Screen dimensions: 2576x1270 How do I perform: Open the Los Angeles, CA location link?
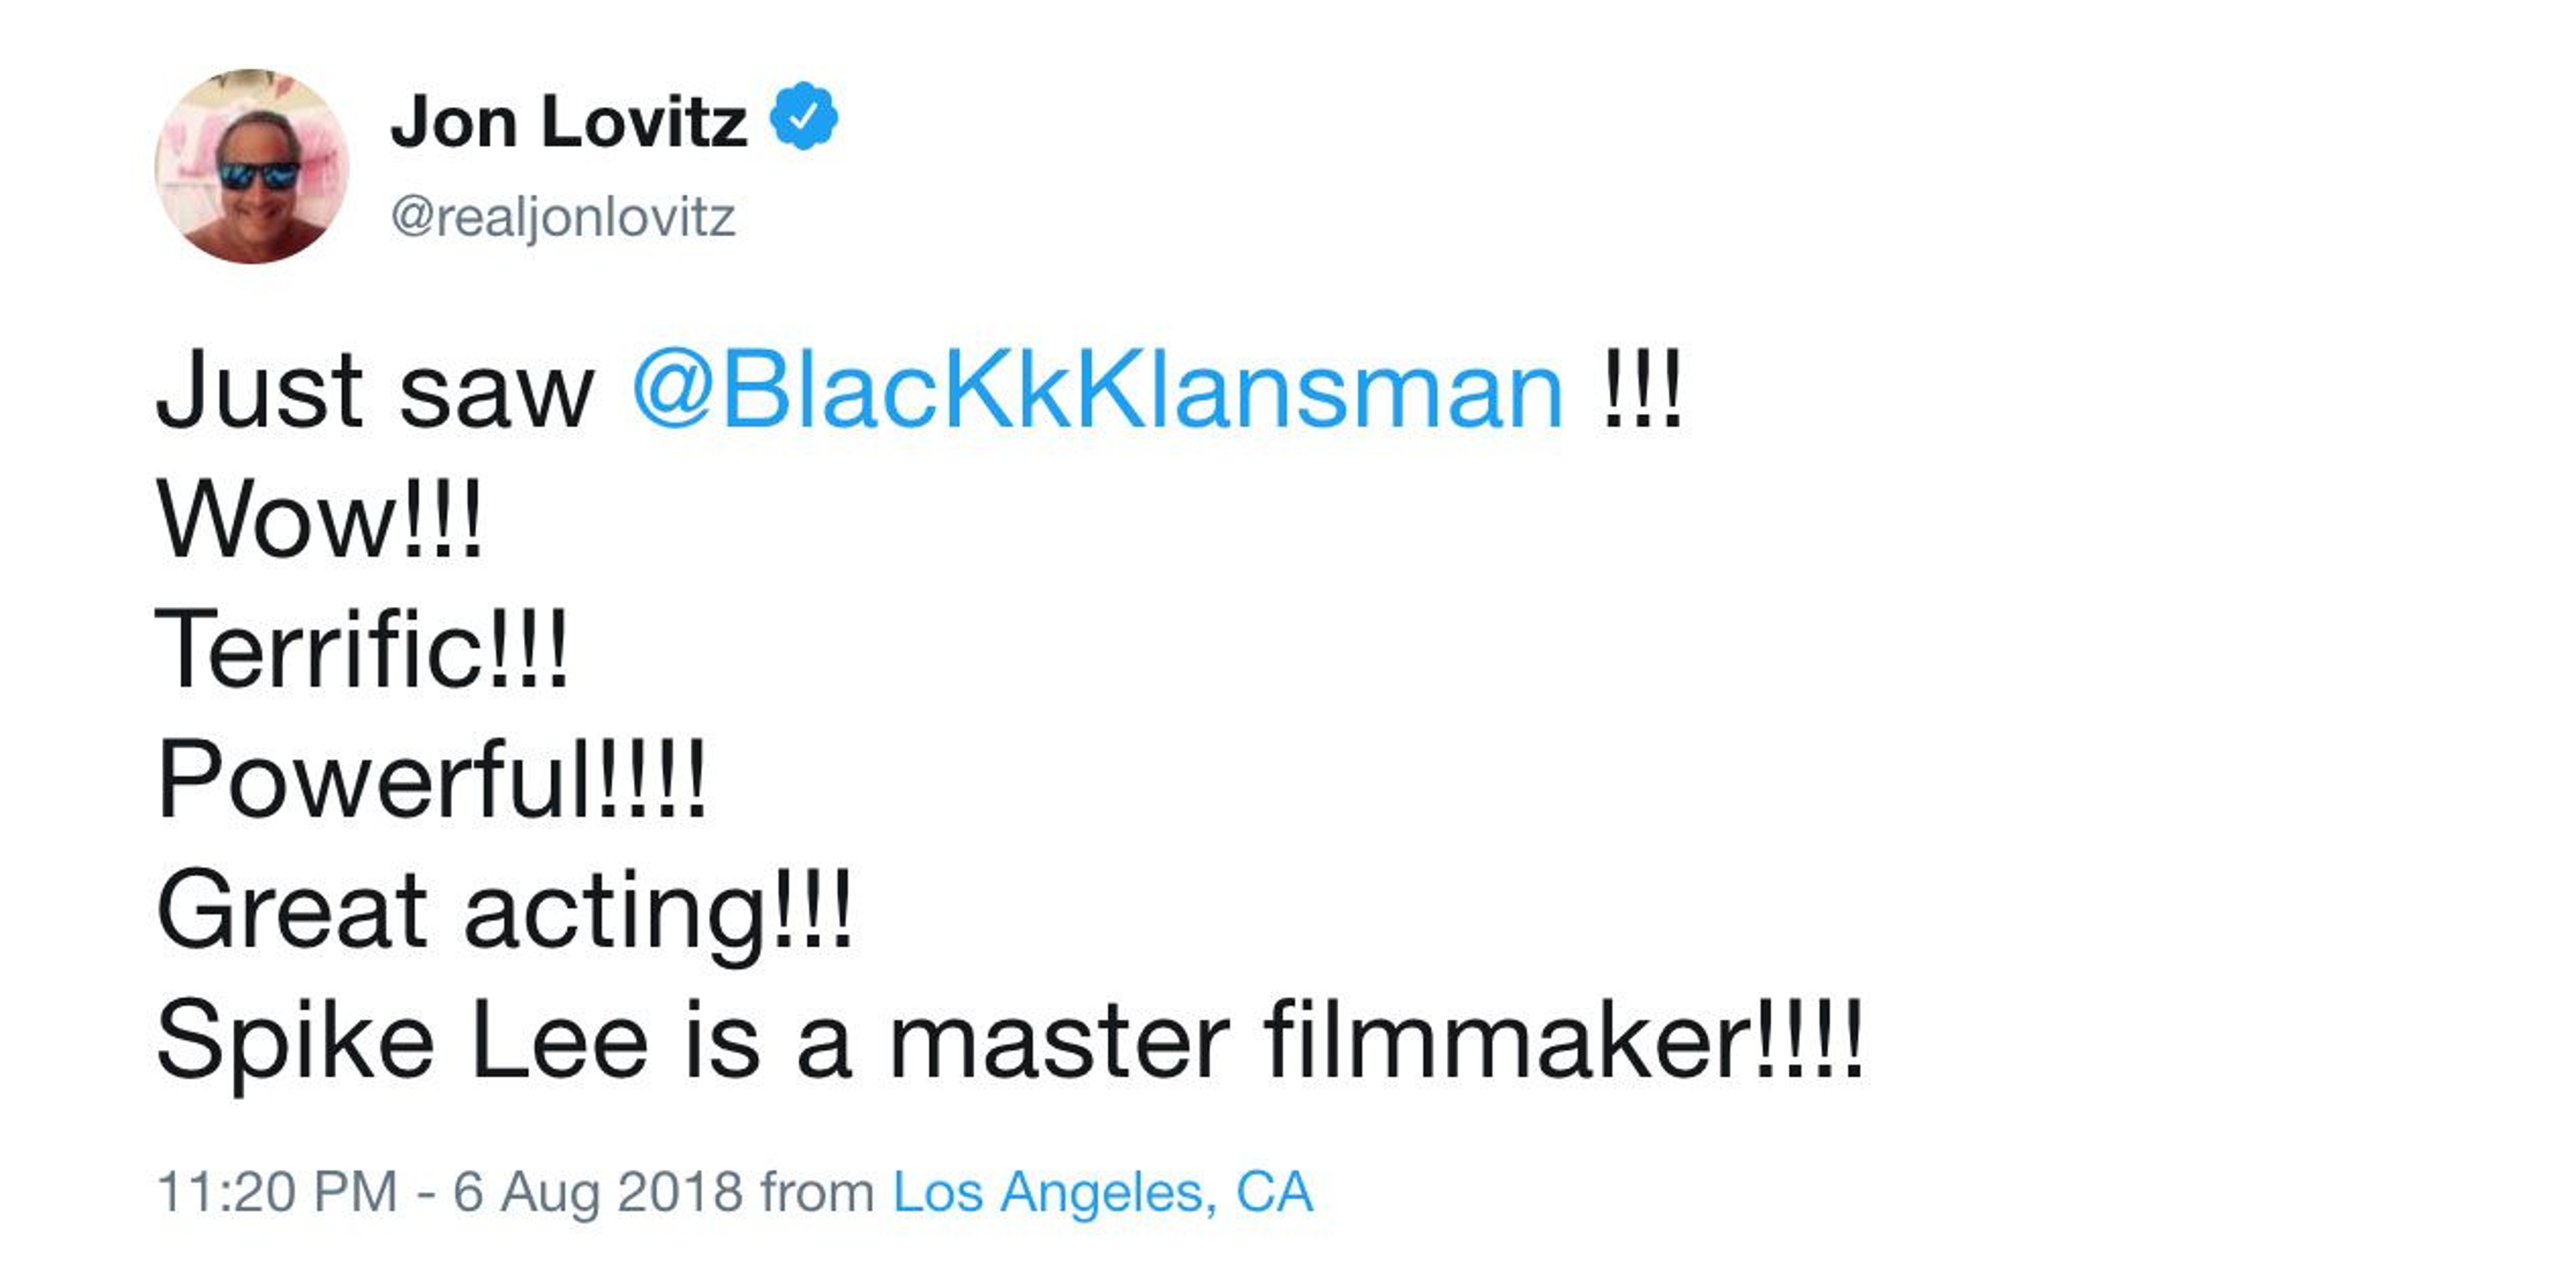1102,1191
